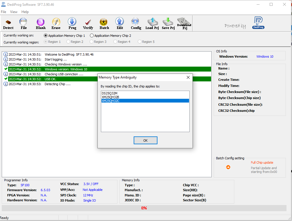Click firmware version 6.5.03 value
Viewport: 292px width, 221px height.
(x=46, y=190)
